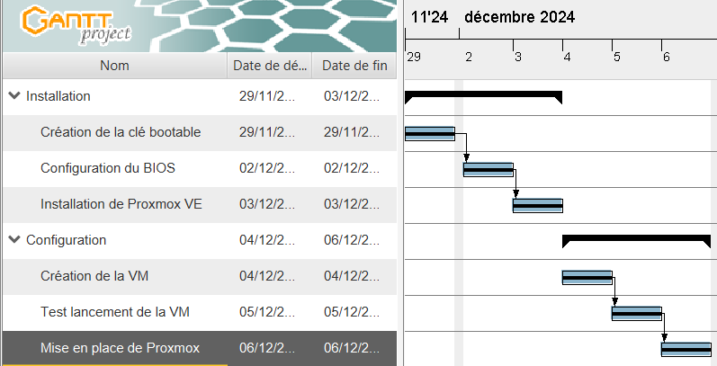This screenshot has height=366, width=717.
Task: Select task Test lancement de la VM
Action: (x=114, y=312)
